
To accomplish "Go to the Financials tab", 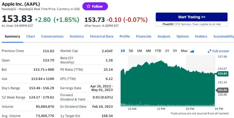I will [x=144, y=36].
